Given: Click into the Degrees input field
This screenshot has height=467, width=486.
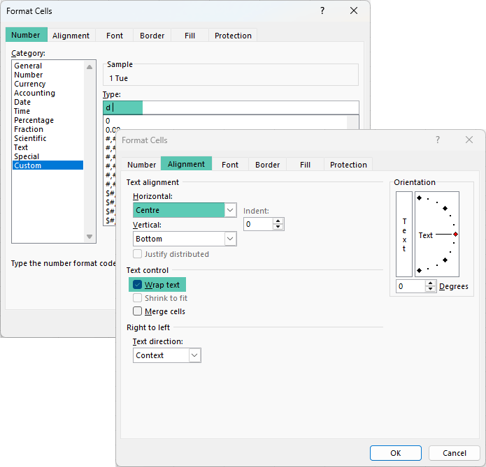Looking at the screenshot, I should 410,286.
